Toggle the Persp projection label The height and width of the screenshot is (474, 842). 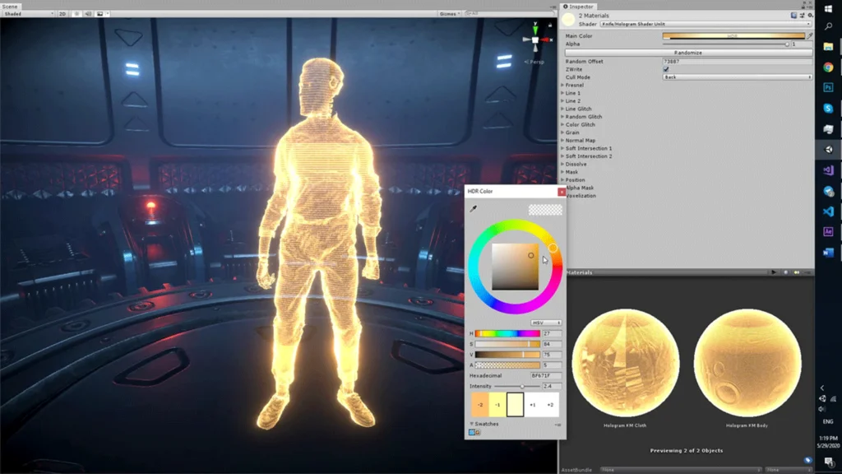534,62
